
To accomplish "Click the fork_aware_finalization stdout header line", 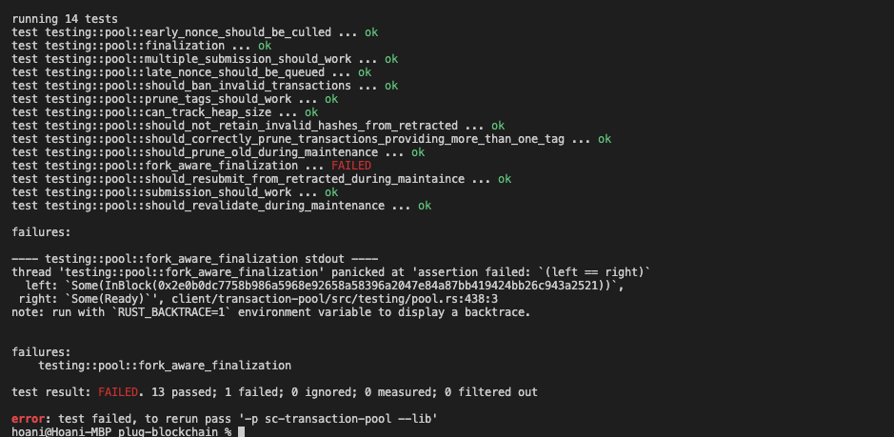I will (x=194, y=259).
